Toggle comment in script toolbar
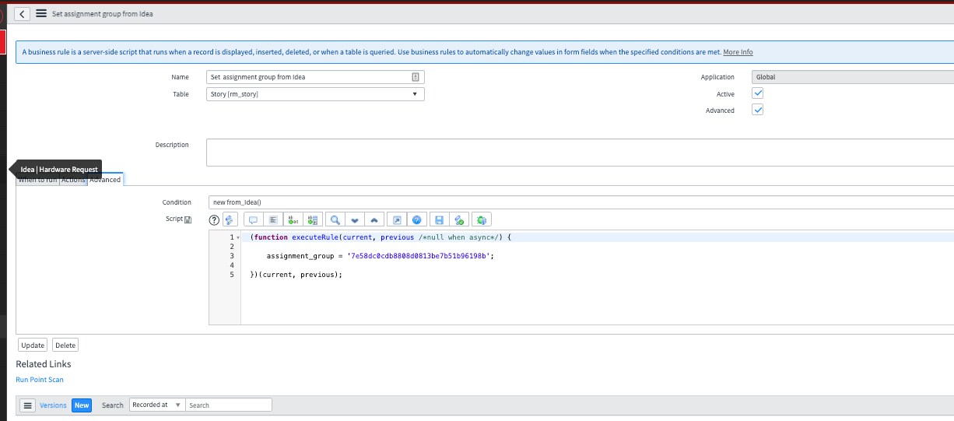954x421 pixels. tap(253, 220)
